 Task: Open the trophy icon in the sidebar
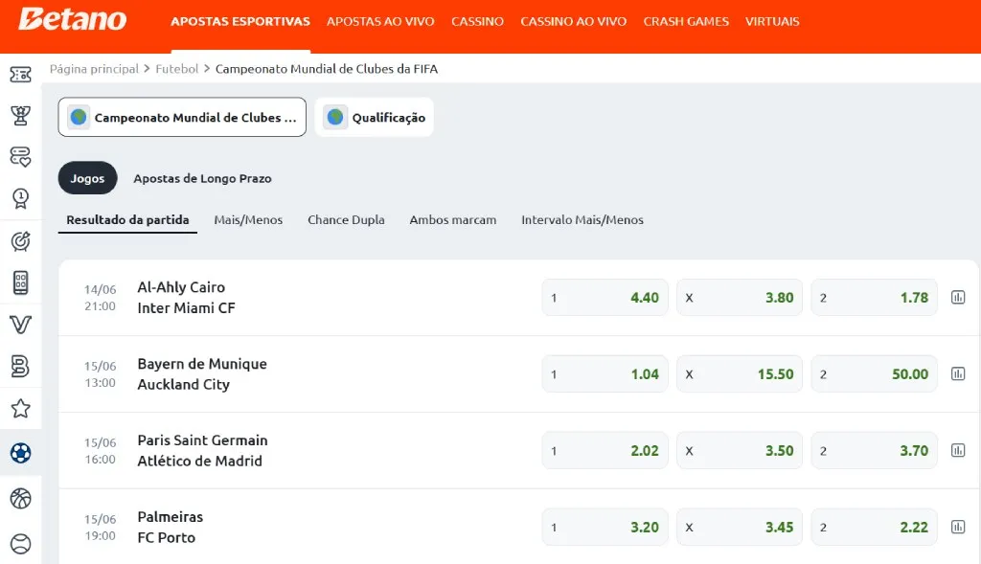pos(20,116)
